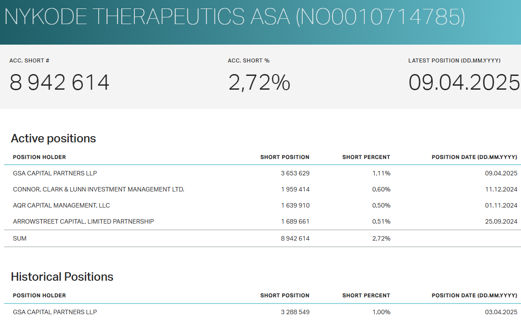Select accumulated short percent 2,72% in summary

(x=259, y=83)
